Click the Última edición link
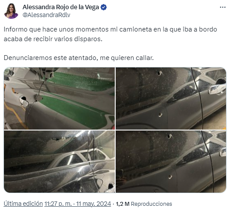 tap(23, 204)
